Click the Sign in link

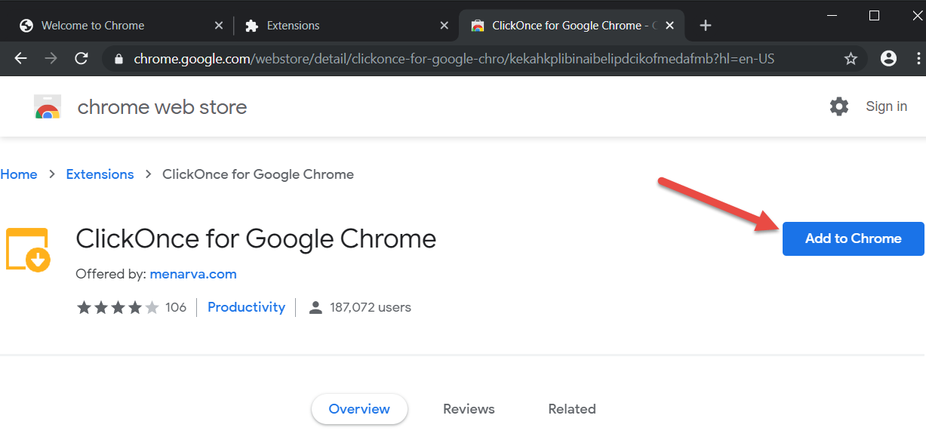(x=886, y=106)
